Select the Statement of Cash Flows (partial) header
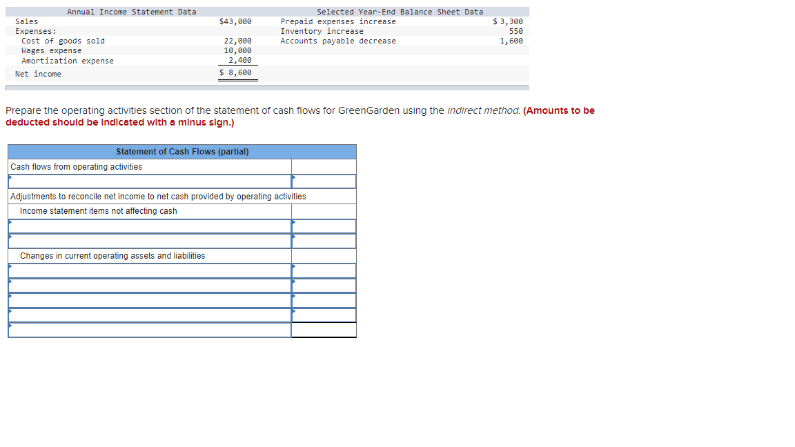This screenshot has height=447, width=795. (x=181, y=151)
